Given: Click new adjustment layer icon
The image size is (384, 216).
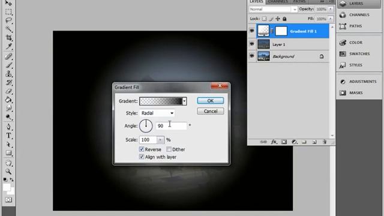Looking at the screenshot, I should [294, 142].
